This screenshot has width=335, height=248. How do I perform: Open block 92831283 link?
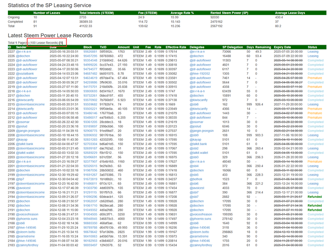click(x=90, y=140)
